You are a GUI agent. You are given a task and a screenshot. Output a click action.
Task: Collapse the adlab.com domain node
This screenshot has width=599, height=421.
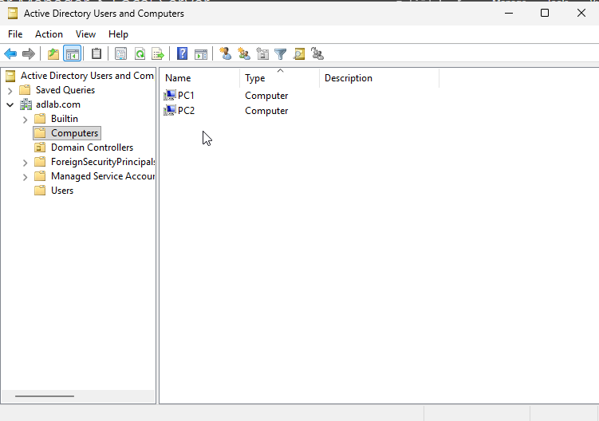tap(10, 104)
